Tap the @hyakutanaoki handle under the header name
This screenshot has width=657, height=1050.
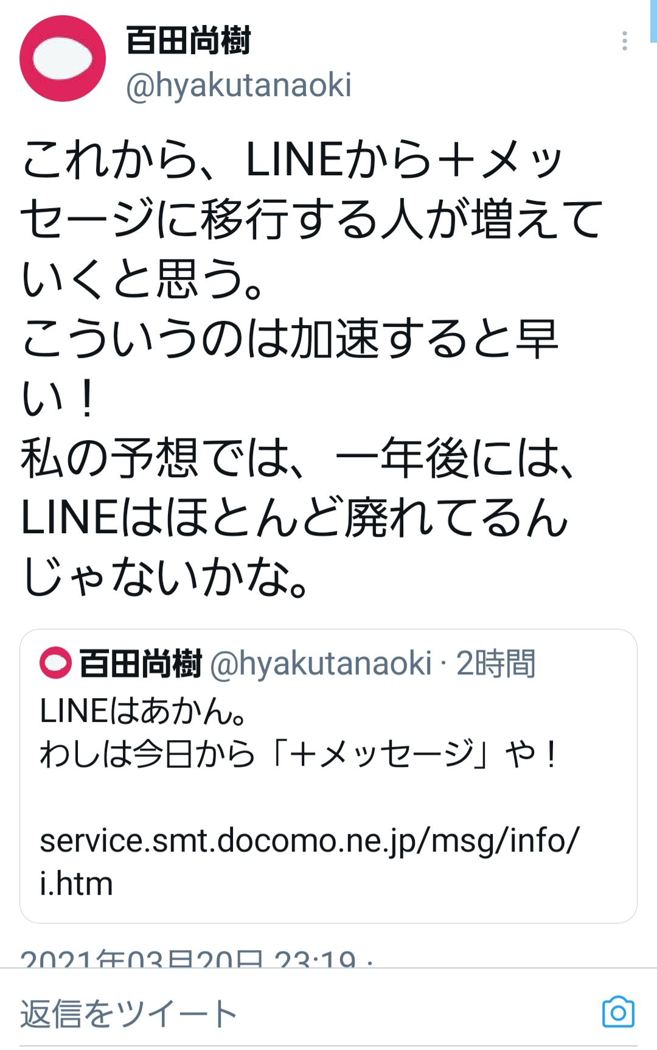pyautogui.click(x=238, y=85)
